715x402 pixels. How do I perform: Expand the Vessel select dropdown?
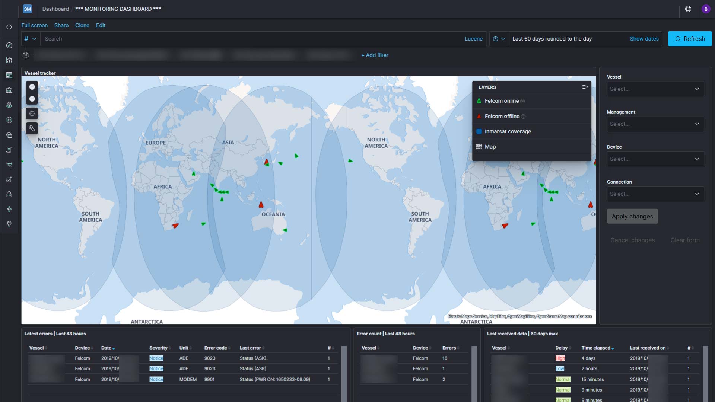[x=655, y=89]
